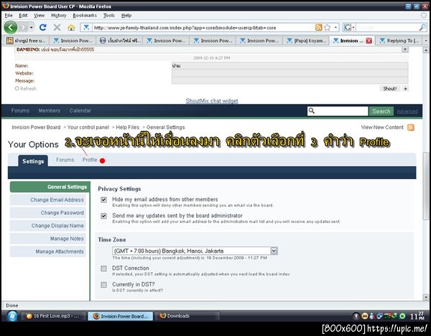This screenshot has width=431, height=336.
Task: Pick a search engine via the Google icon
Action: [348, 27]
